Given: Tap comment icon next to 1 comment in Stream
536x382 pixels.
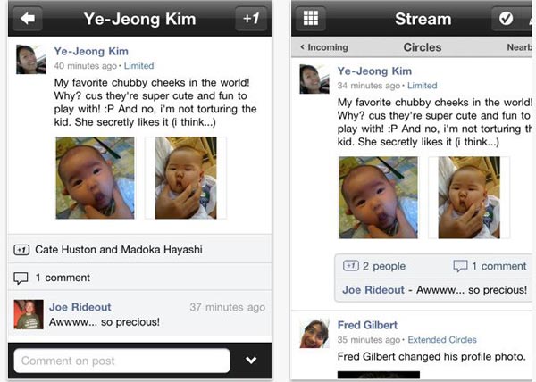Looking at the screenshot, I should (x=460, y=266).
